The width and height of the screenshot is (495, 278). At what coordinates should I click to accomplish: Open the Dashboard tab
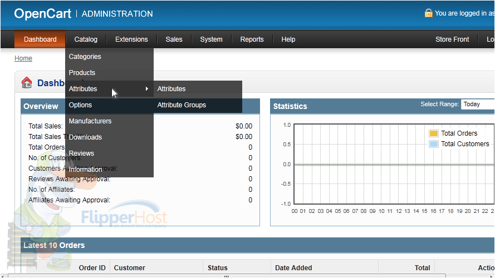(40, 39)
